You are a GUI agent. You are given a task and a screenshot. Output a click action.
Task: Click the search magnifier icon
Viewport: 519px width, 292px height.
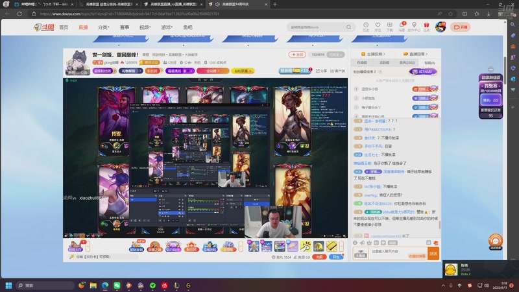348,27
